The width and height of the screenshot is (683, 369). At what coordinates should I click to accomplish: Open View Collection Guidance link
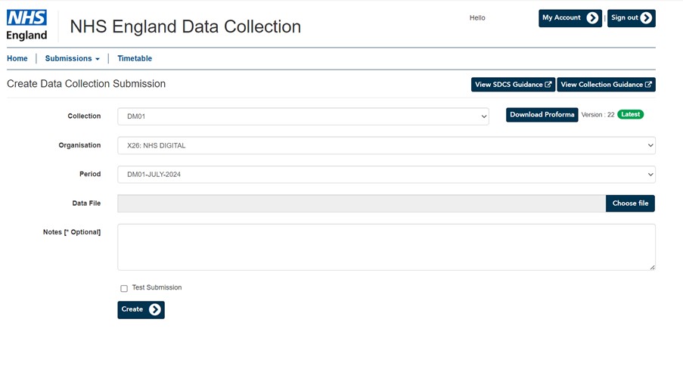click(606, 85)
